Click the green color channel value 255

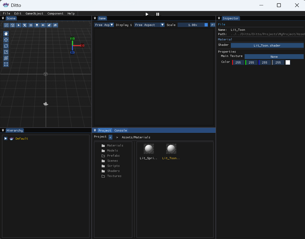click(251, 63)
